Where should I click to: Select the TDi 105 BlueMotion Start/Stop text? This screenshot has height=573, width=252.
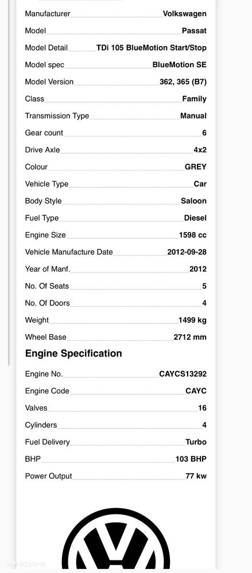[151, 48]
